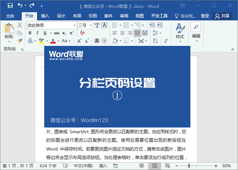Collapse the ribbon with the arrow
The width and height of the screenshot is (238, 170).
[233, 49]
